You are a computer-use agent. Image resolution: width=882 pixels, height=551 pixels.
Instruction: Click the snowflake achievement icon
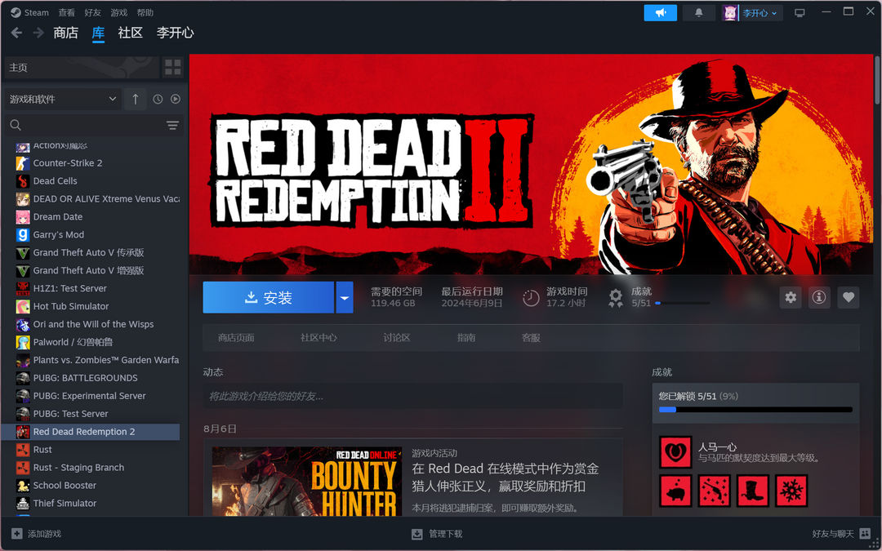point(791,491)
